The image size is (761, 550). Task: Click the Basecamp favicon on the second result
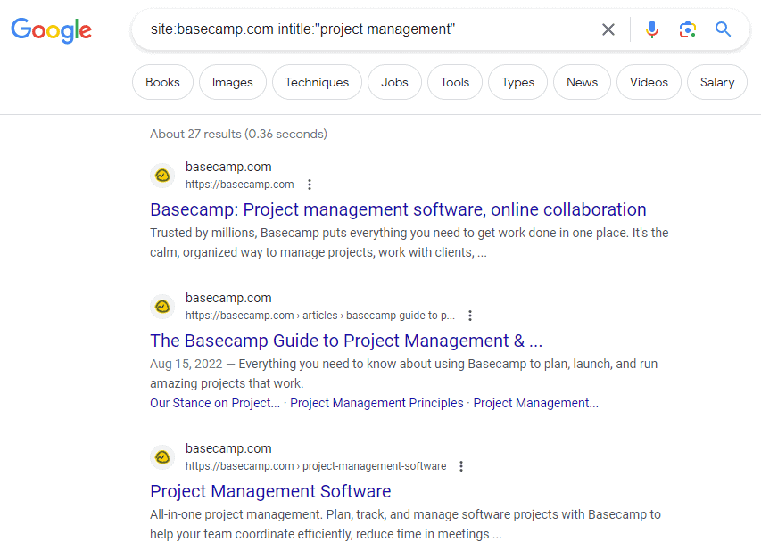point(162,306)
